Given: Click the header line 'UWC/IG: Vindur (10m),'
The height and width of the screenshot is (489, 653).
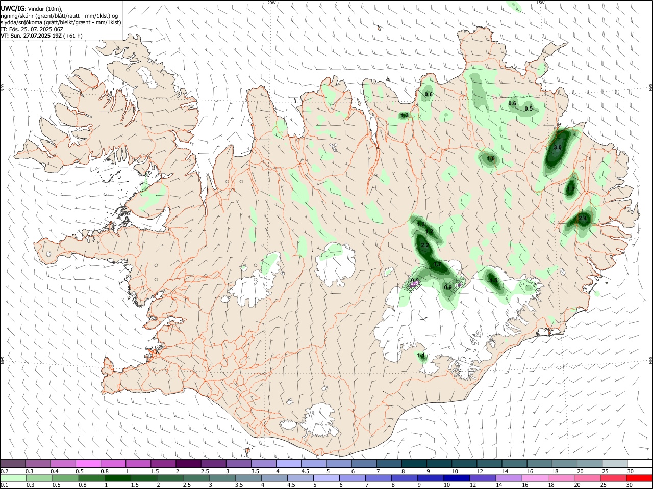Looking at the screenshot, I should pyautogui.click(x=31, y=9).
